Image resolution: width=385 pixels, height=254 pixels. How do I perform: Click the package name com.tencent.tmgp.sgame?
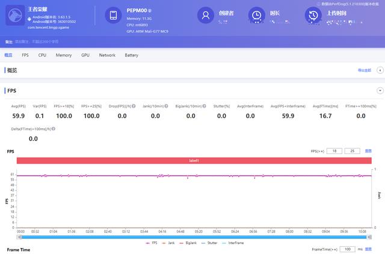[48, 27]
